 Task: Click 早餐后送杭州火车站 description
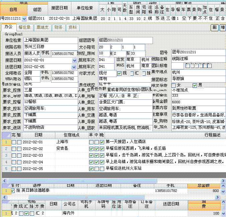click(x=124, y=168)
